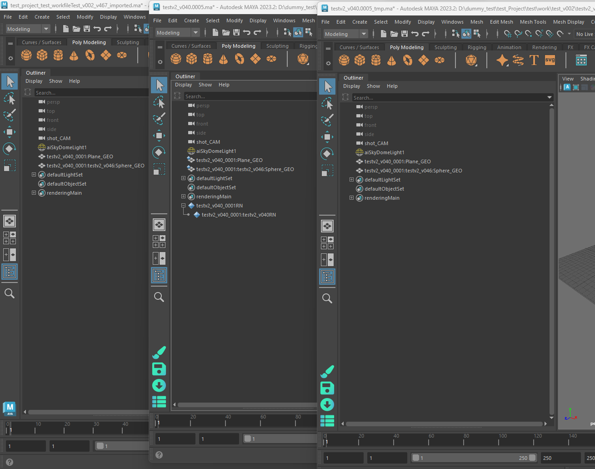Screen dimensions: 595x469
Task: Toggle Outliner panel button in middle window toolbox
Action: tap(159, 275)
